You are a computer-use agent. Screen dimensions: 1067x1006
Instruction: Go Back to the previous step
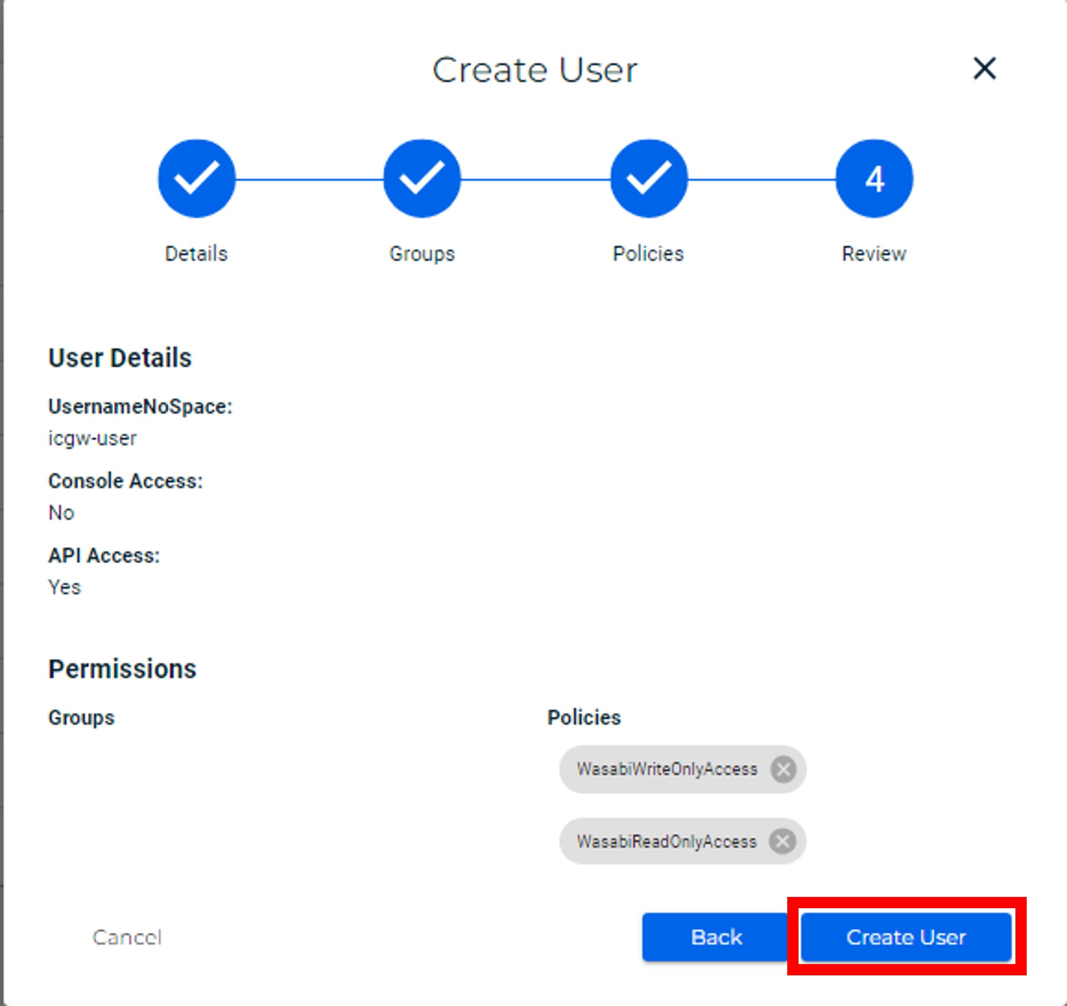(x=716, y=937)
